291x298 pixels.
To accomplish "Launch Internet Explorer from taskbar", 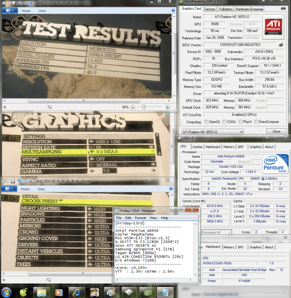I will (77, 292).
